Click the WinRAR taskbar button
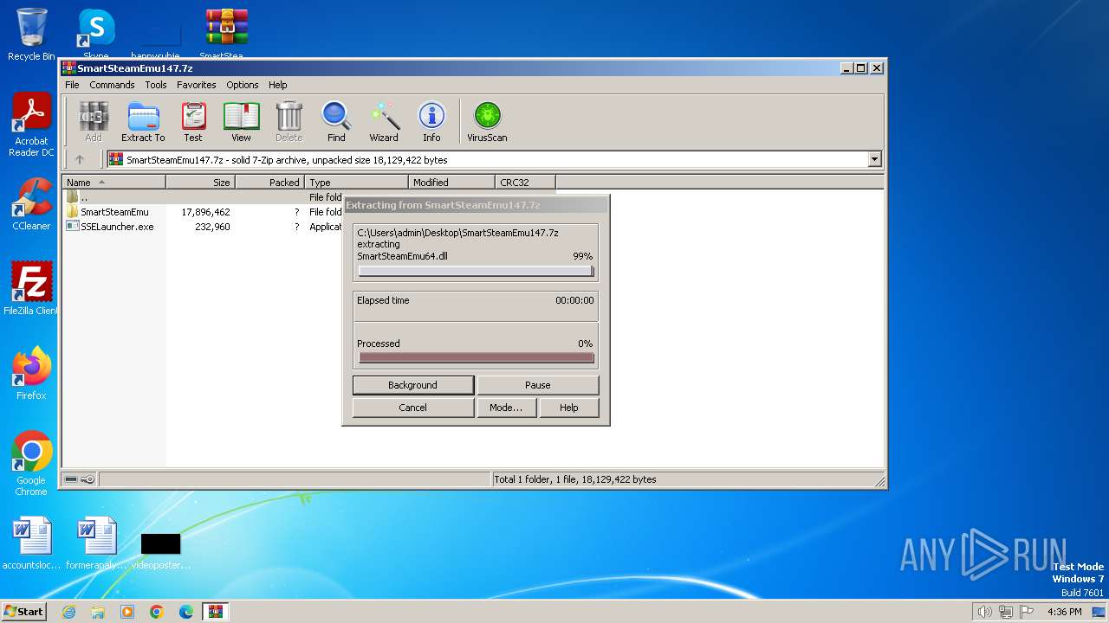The width and height of the screenshot is (1109, 623). [x=216, y=612]
